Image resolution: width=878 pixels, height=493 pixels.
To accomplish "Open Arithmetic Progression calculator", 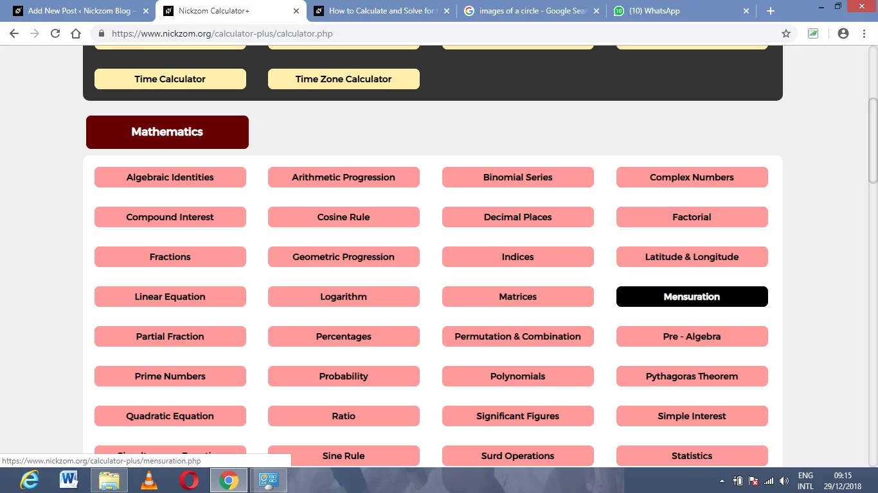I will click(x=343, y=177).
